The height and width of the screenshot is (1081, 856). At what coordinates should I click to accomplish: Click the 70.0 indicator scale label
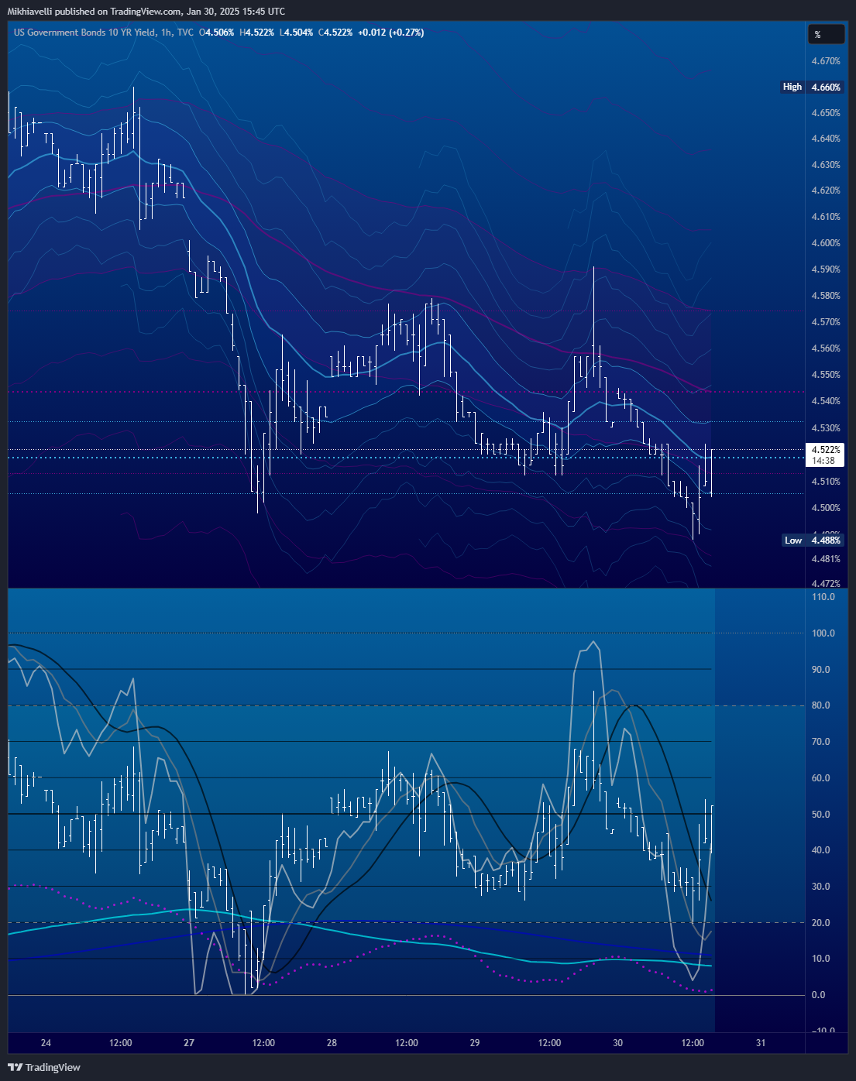click(823, 742)
